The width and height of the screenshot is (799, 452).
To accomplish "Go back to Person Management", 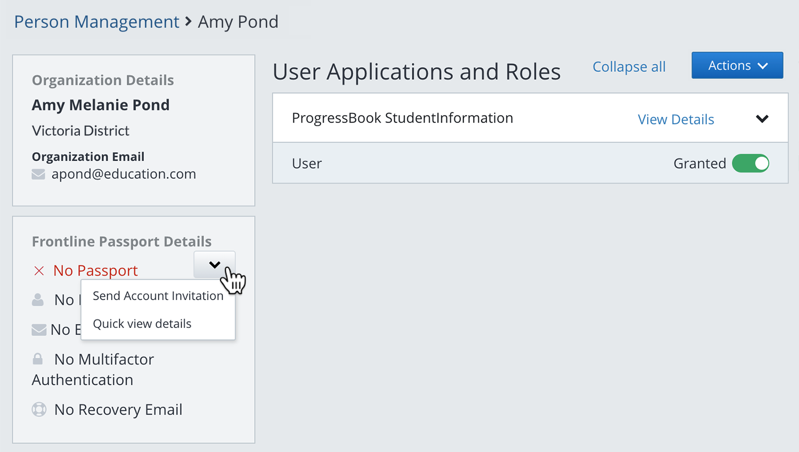I will (96, 22).
